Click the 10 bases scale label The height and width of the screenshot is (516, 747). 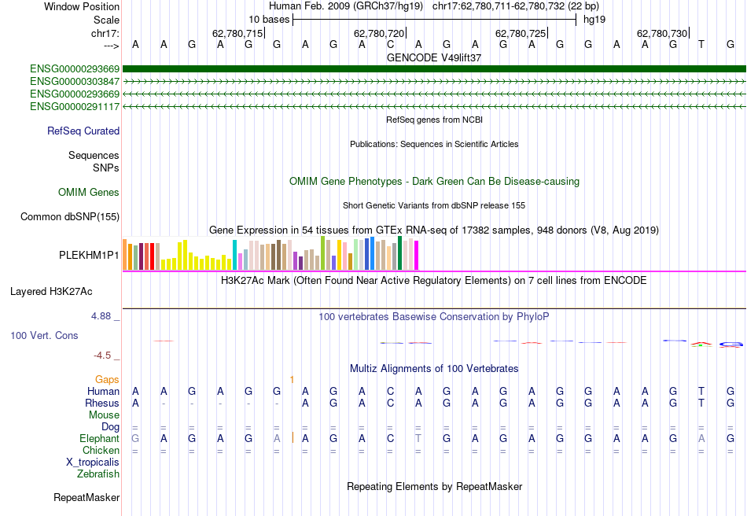point(269,20)
